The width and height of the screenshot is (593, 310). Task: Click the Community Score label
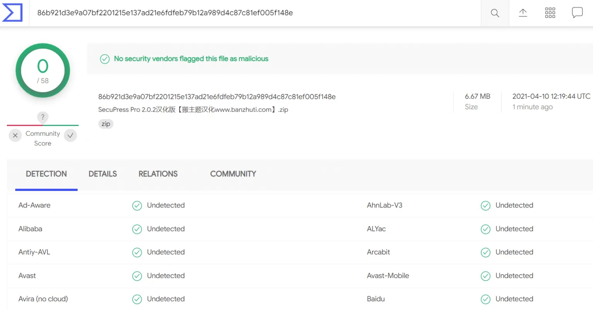43,138
